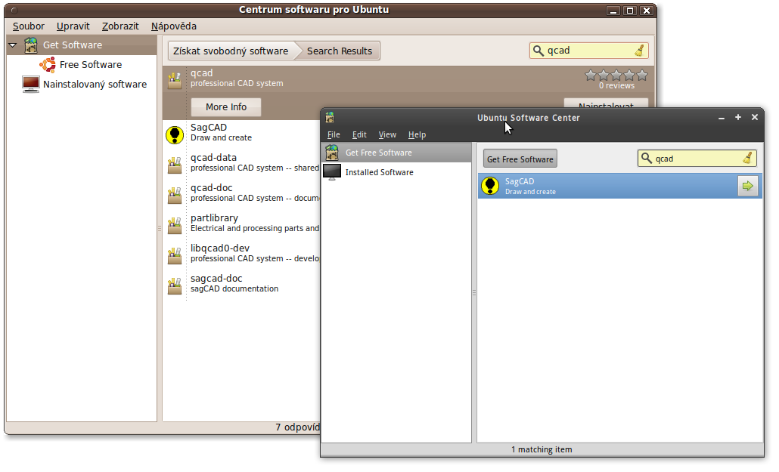This screenshot has height=472, width=779.
Task: Click SagCAD icon in Ubuntu Software Center results
Action: click(x=490, y=186)
